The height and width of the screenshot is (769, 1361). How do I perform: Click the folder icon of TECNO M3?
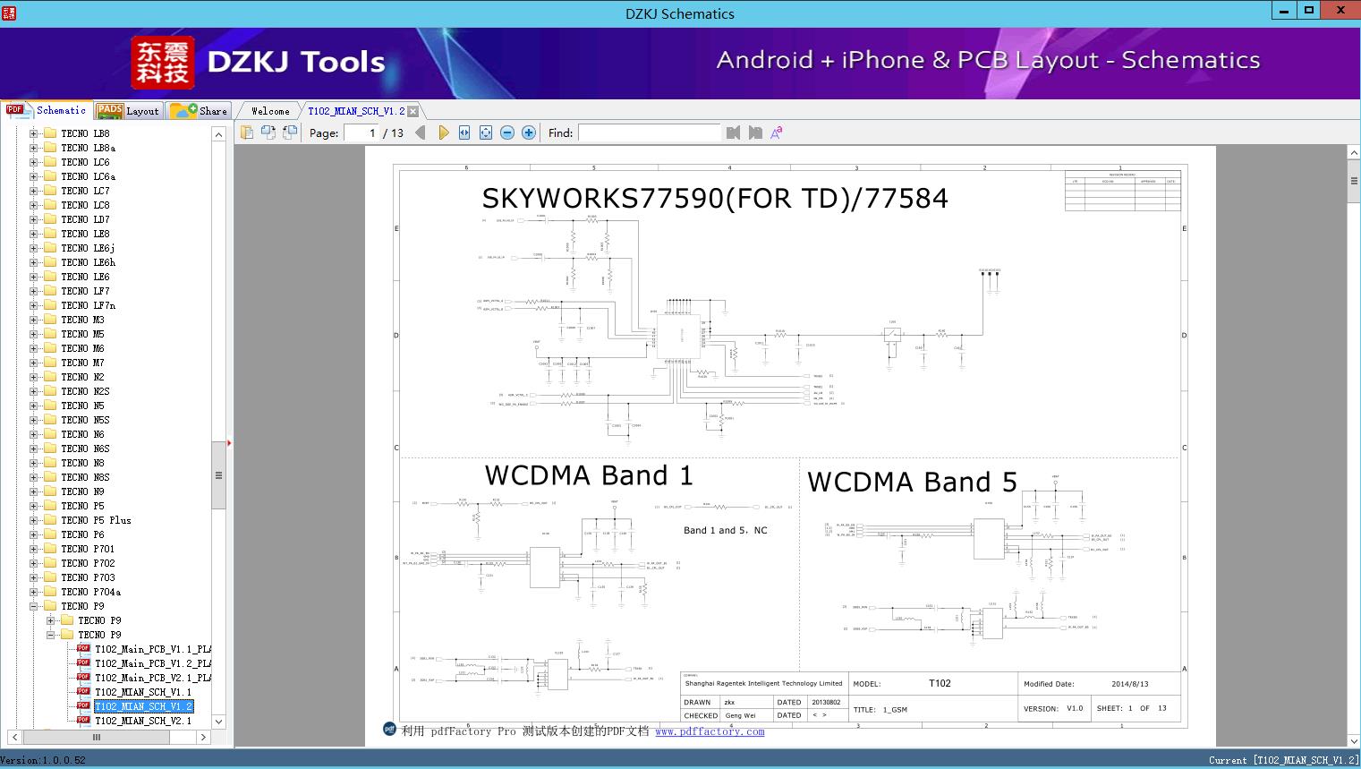tap(50, 320)
